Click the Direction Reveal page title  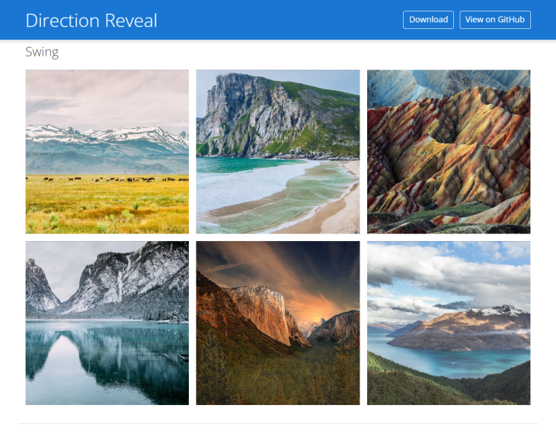tap(91, 21)
